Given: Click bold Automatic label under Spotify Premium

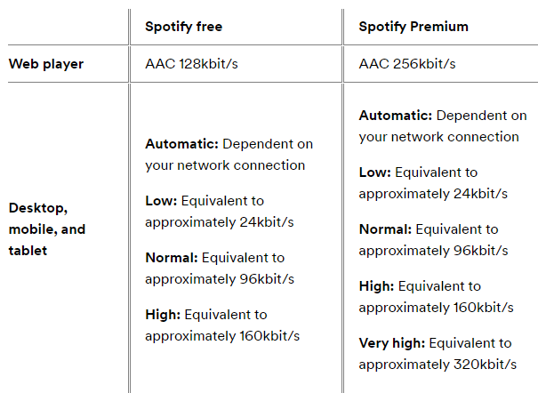Looking at the screenshot, I should [x=396, y=115].
